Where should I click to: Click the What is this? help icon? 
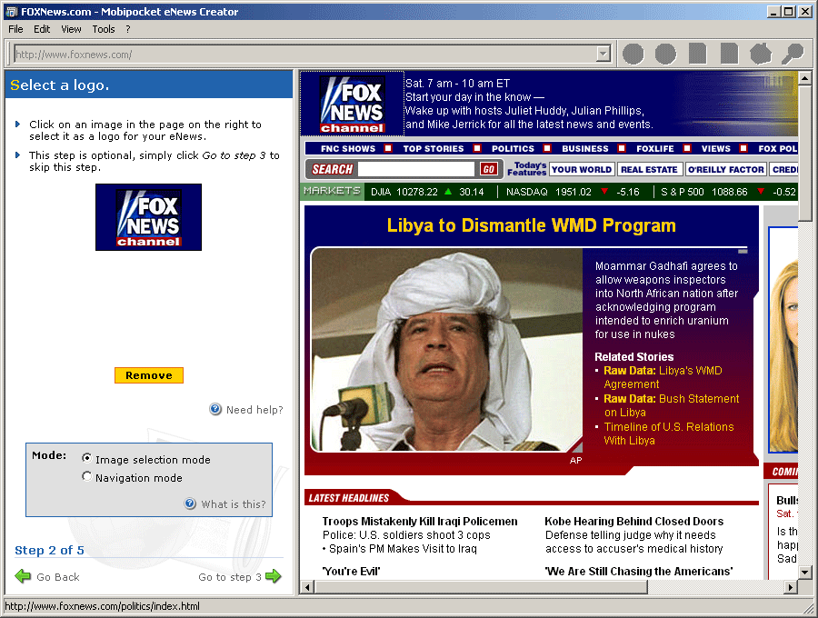pos(190,503)
